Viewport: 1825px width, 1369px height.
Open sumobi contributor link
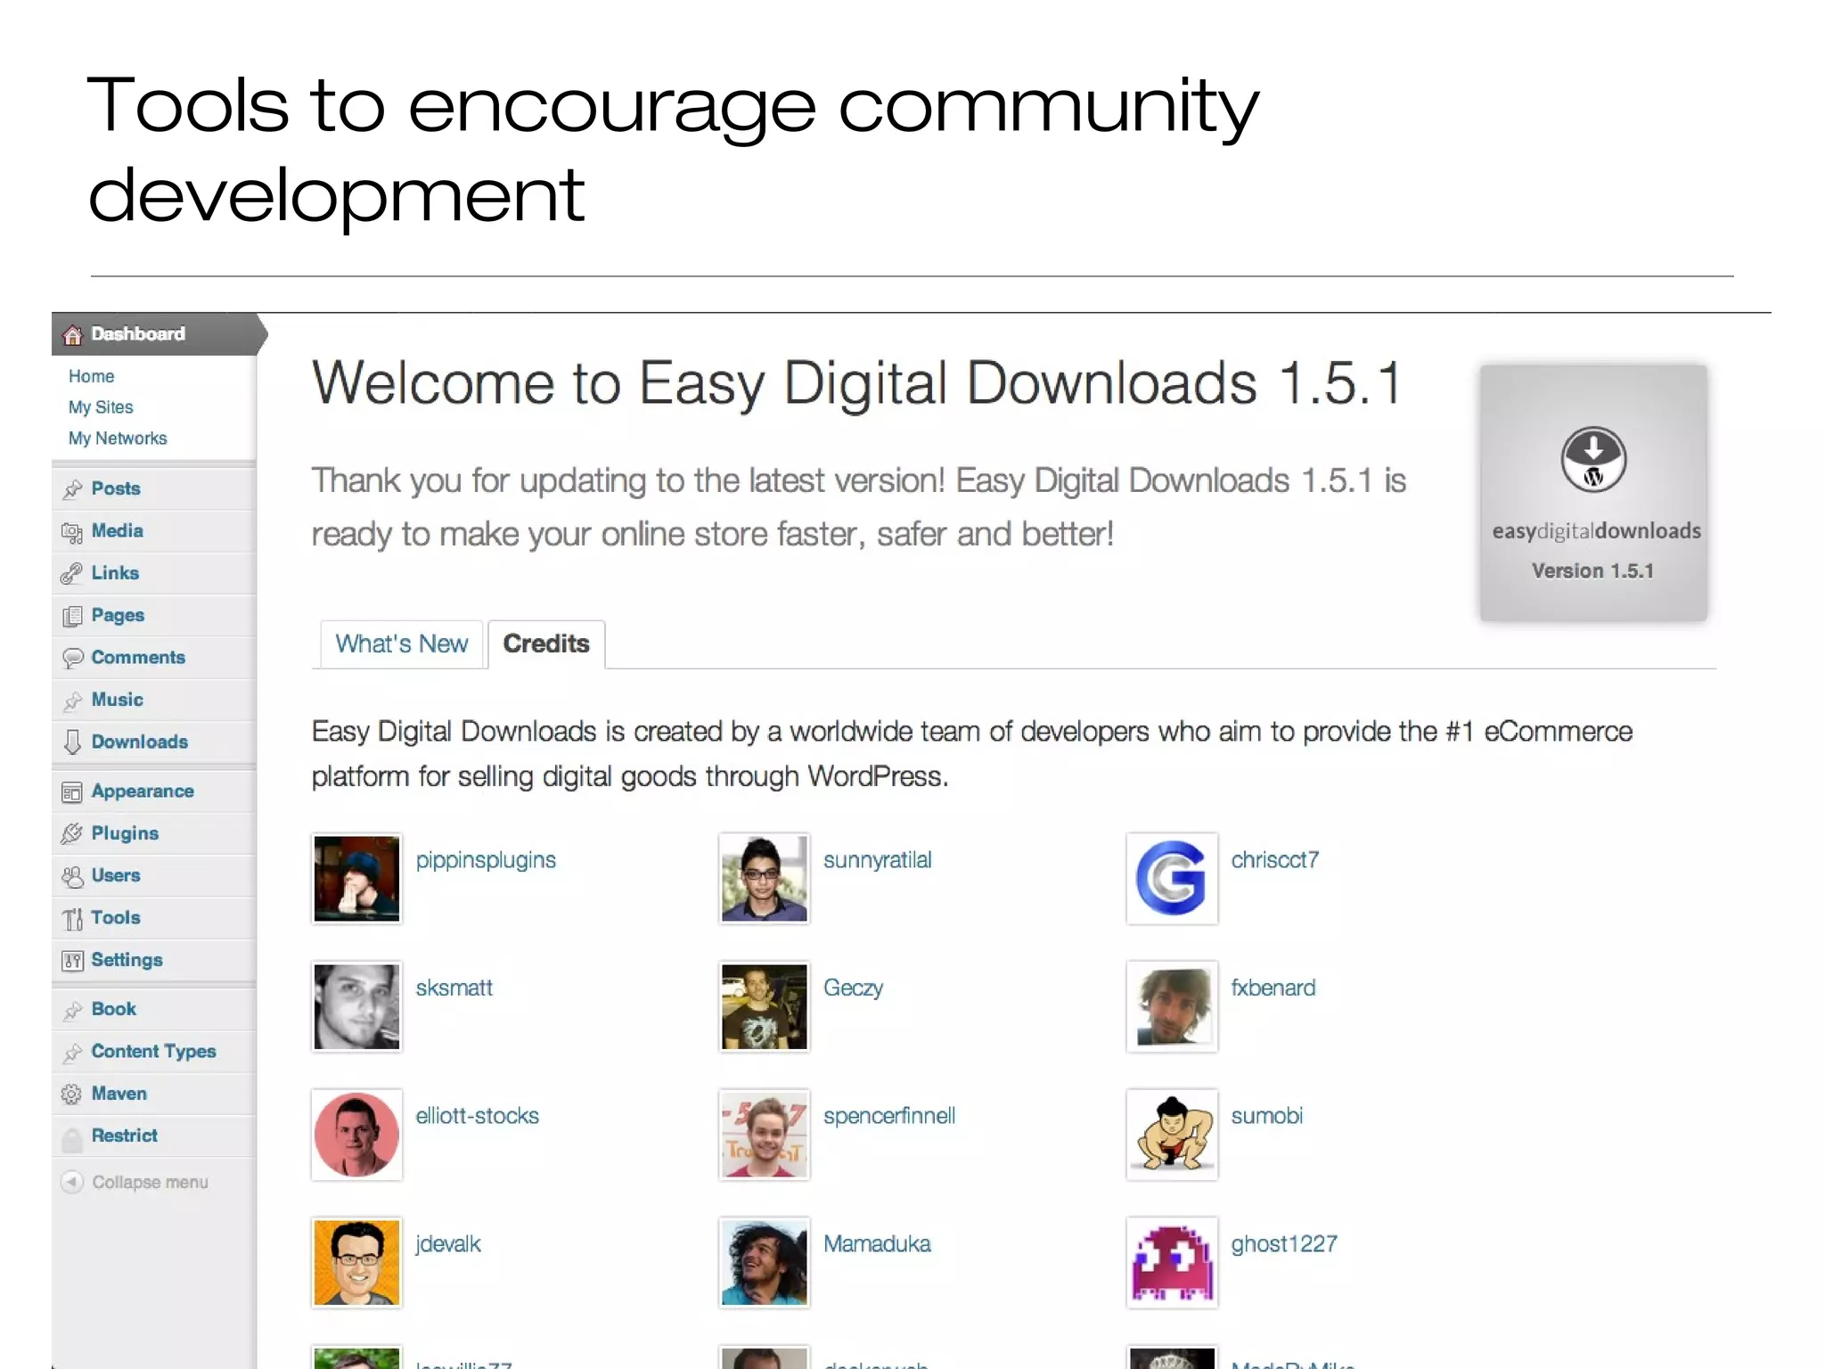[x=1266, y=1116]
